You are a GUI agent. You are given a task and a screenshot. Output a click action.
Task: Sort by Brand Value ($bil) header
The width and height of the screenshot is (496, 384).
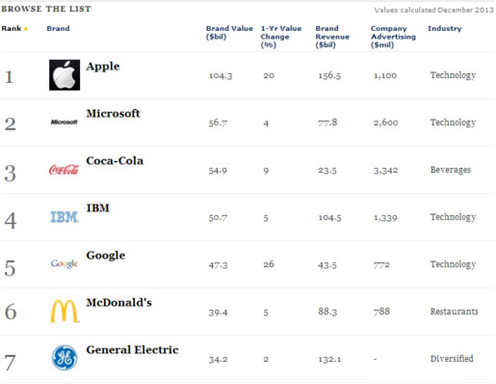[229, 33]
